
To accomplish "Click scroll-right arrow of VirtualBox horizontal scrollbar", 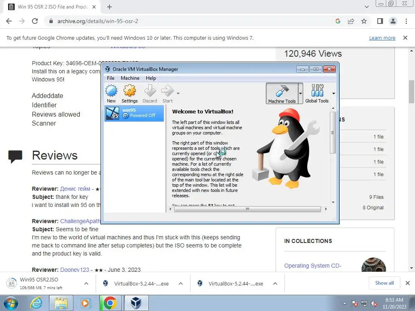I will pos(326,209).
